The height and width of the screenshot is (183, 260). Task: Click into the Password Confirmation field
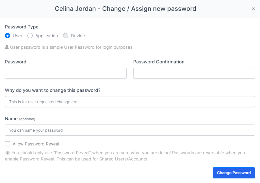[x=194, y=73]
